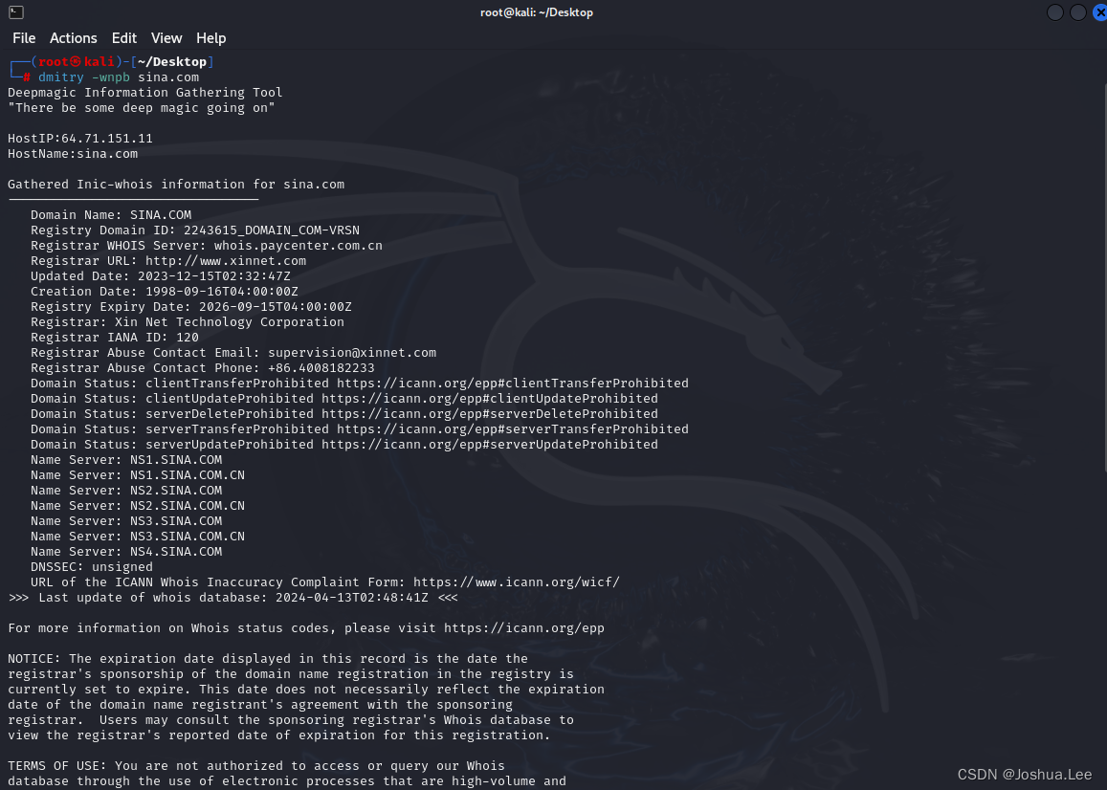Click the icann.org/epp#serverDeleteProhibited URL
Viewport: 1107px width, 790px height.
(x=490, y=414)
